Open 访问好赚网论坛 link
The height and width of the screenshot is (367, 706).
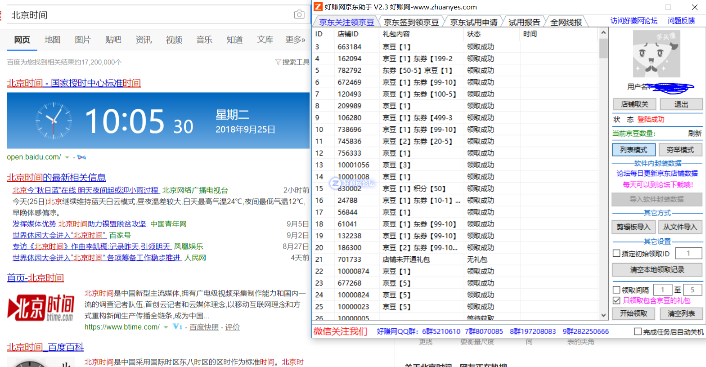click(634, 21)
